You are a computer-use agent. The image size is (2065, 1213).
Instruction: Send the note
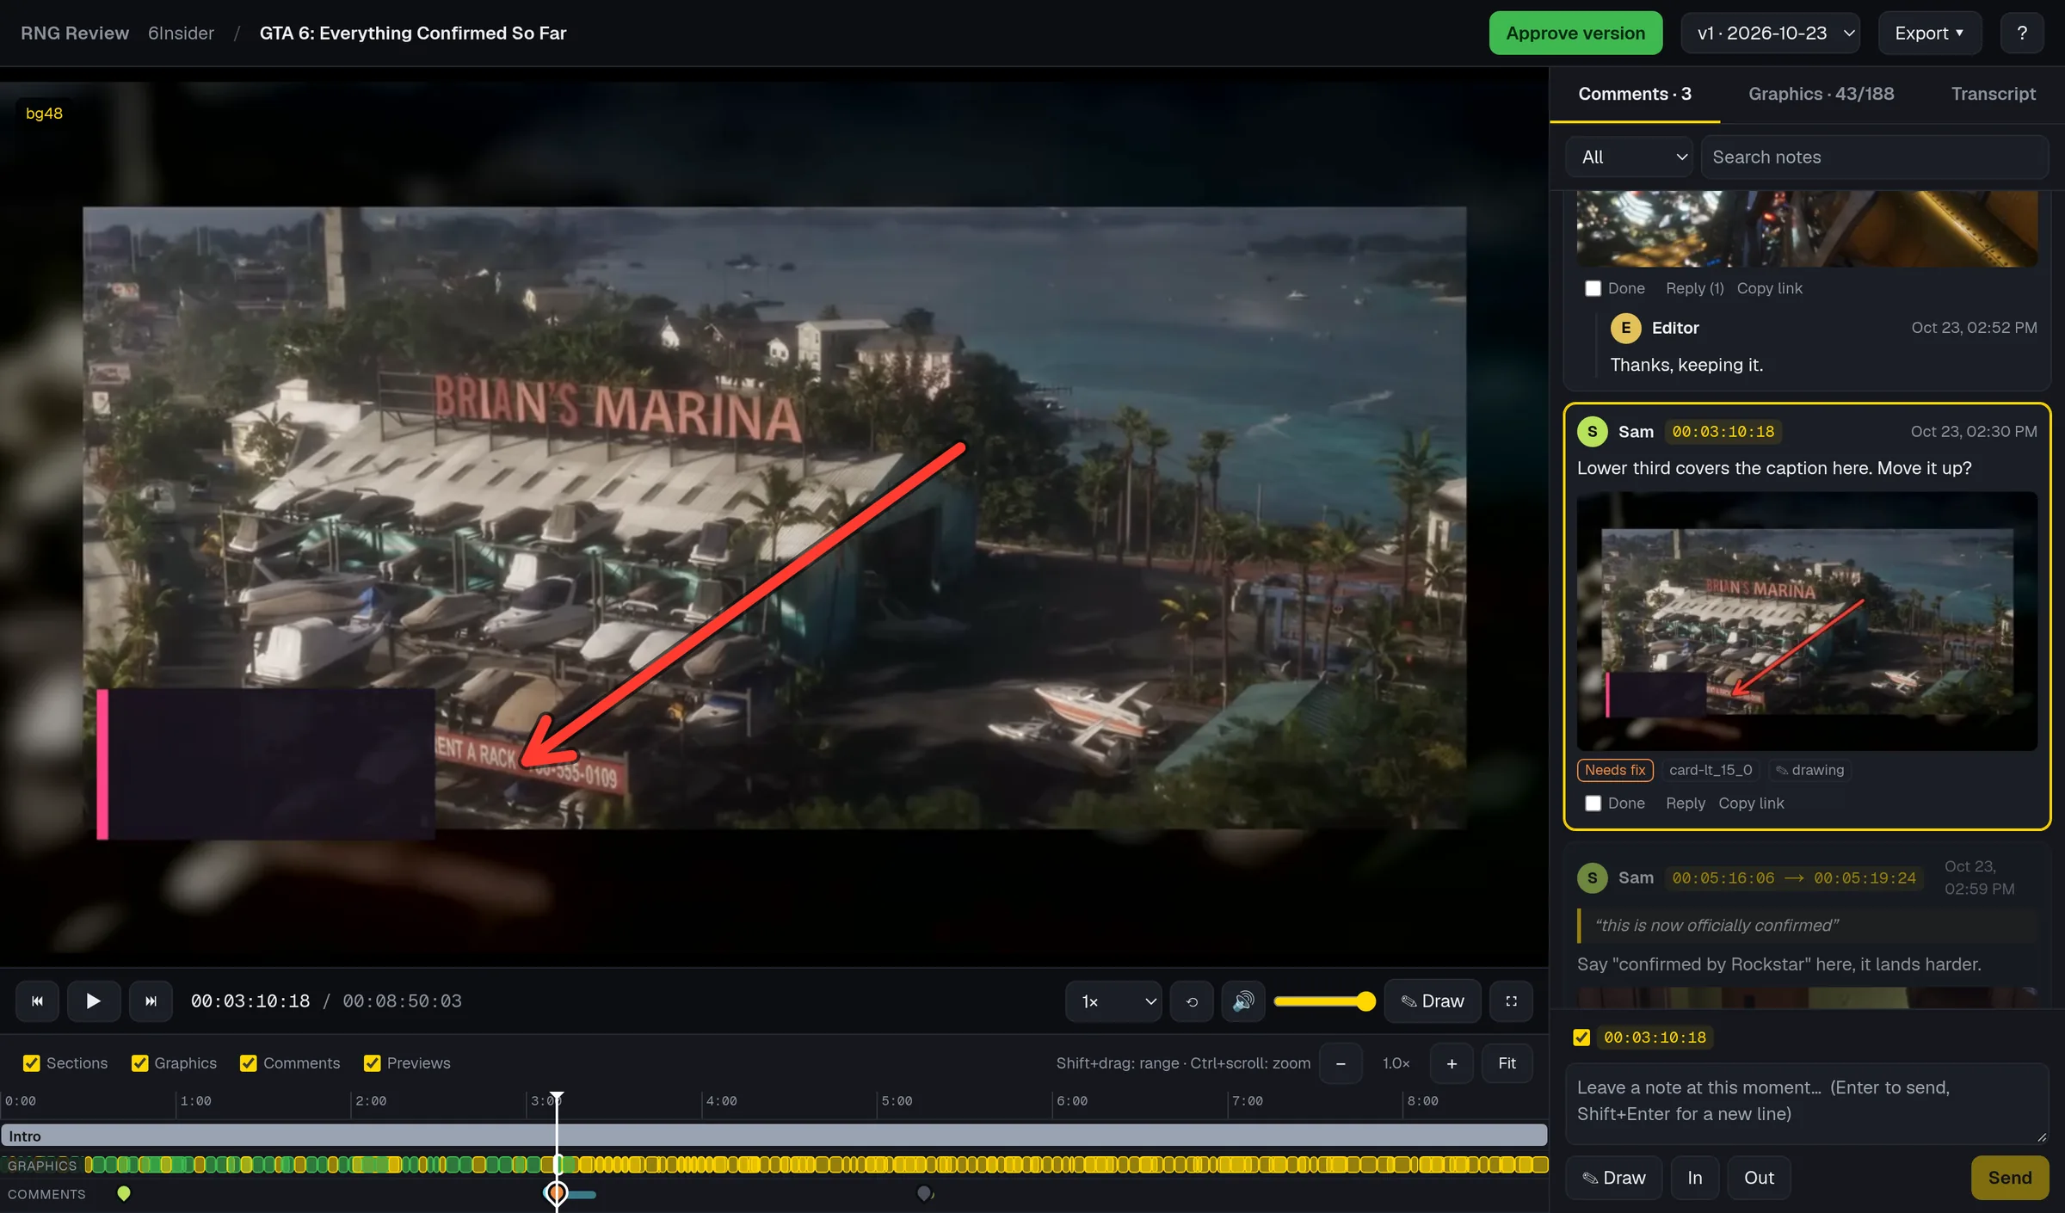(2009, 1178)
